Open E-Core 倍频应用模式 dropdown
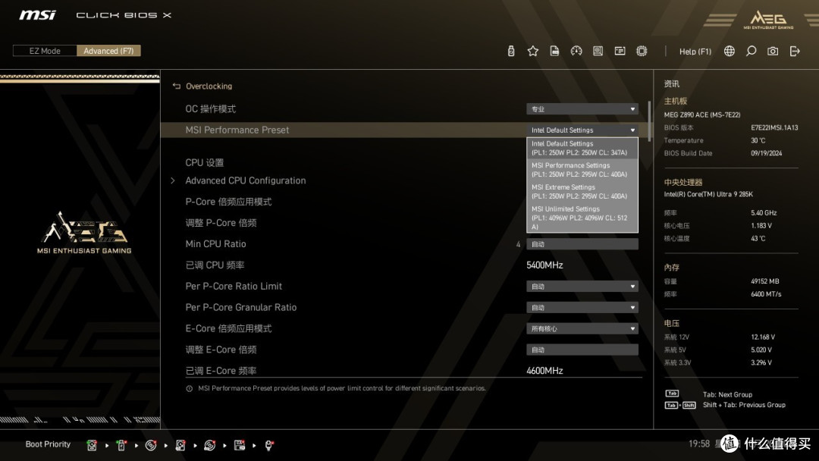The height and width of the screenshot is (461, 819). click(x=582, y=329)
